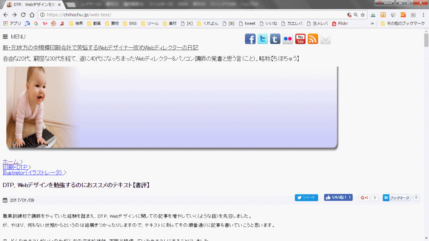429x241 pixels.
Task: Open the Flickr social icon
Action: pyautogui.click(x=288, y=39)
